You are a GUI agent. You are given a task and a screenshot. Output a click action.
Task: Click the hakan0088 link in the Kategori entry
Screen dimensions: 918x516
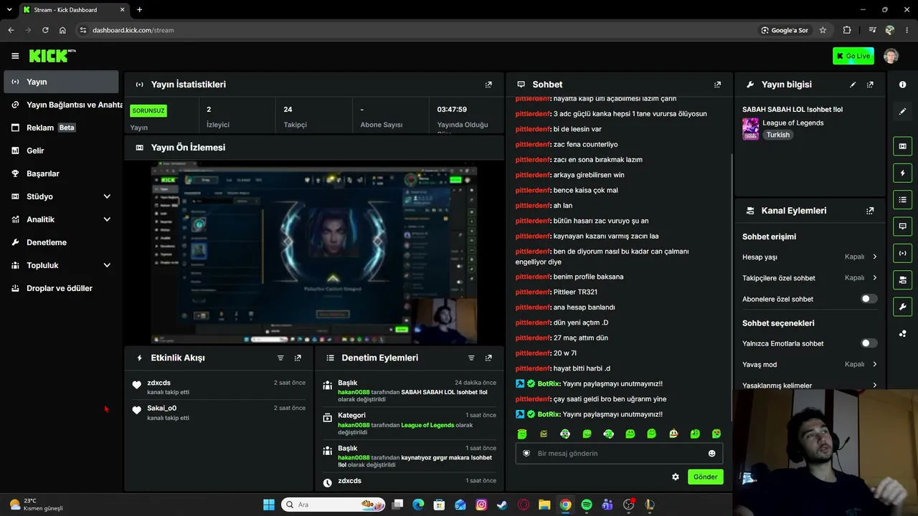354,425
